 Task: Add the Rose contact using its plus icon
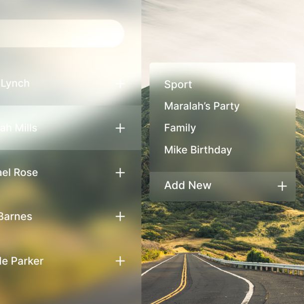pyautogui.click(x=120, y=172)
